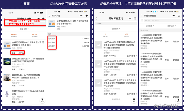Tap the back-to-top button on the 15:33 screen
This screenshot has height=111, width=184.
42,100
